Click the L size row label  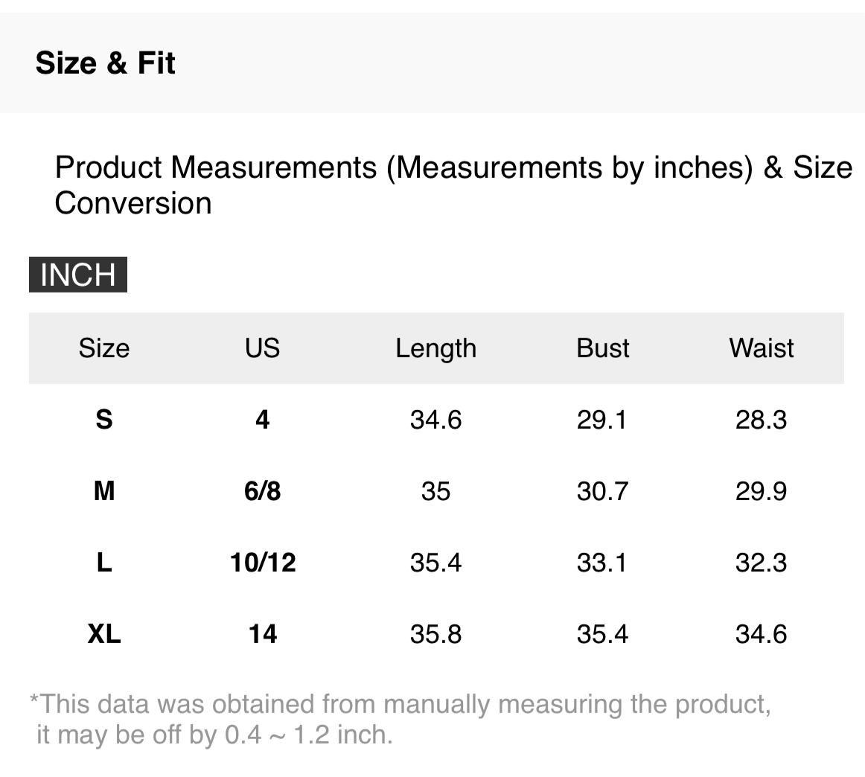point(104,563)
